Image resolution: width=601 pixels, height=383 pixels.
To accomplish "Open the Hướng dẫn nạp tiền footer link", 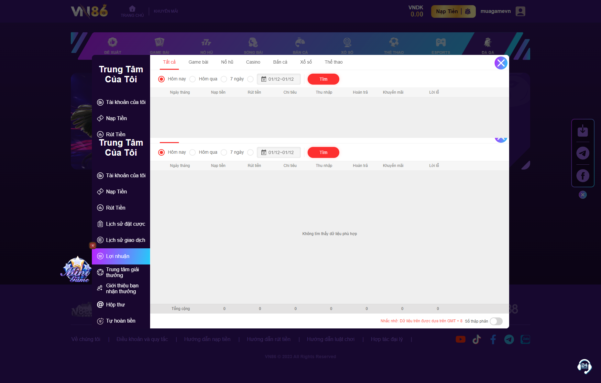I will pos(207,339).
